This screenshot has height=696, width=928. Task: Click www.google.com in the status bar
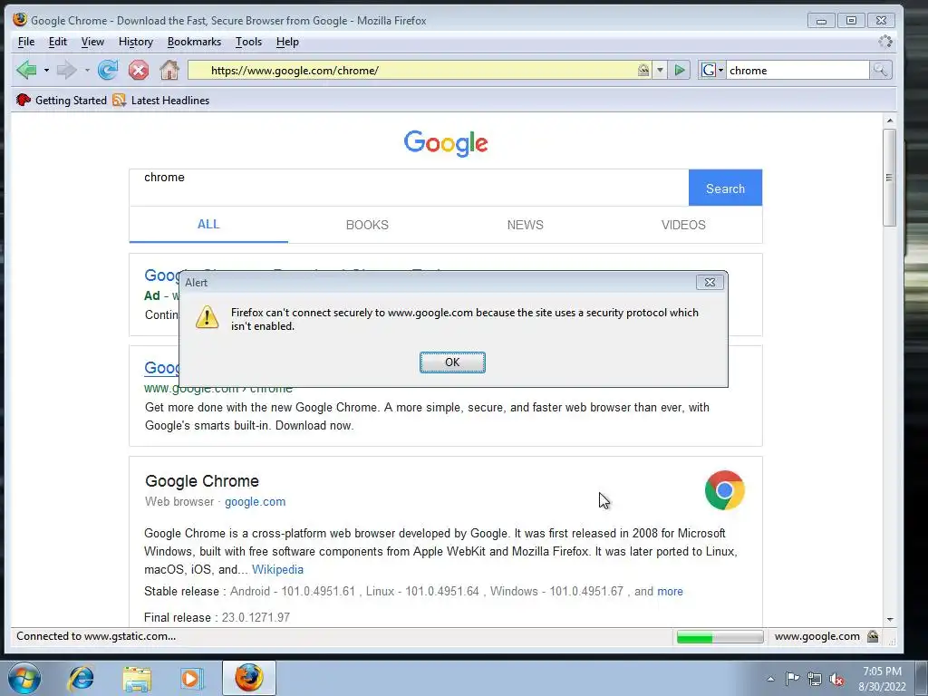tap(817, 636)
